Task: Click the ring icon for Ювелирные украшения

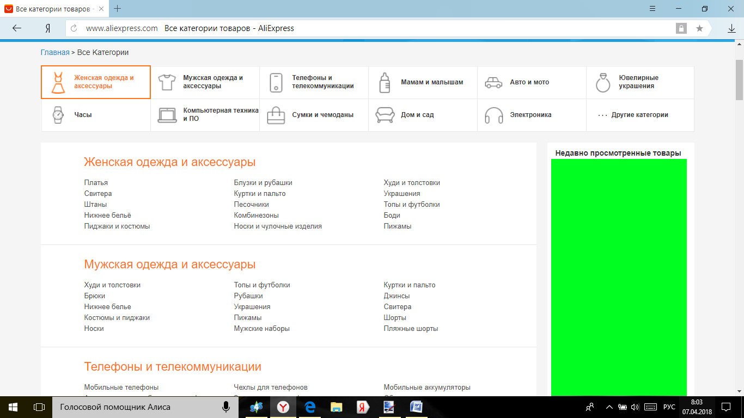Action: (x=603, y=82)
